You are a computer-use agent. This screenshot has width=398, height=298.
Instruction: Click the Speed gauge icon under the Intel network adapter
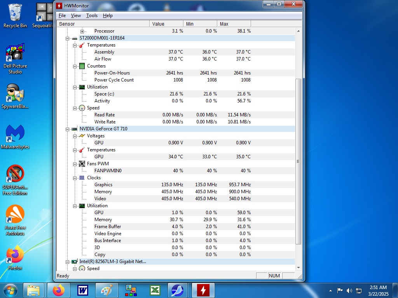click(82, 269)
